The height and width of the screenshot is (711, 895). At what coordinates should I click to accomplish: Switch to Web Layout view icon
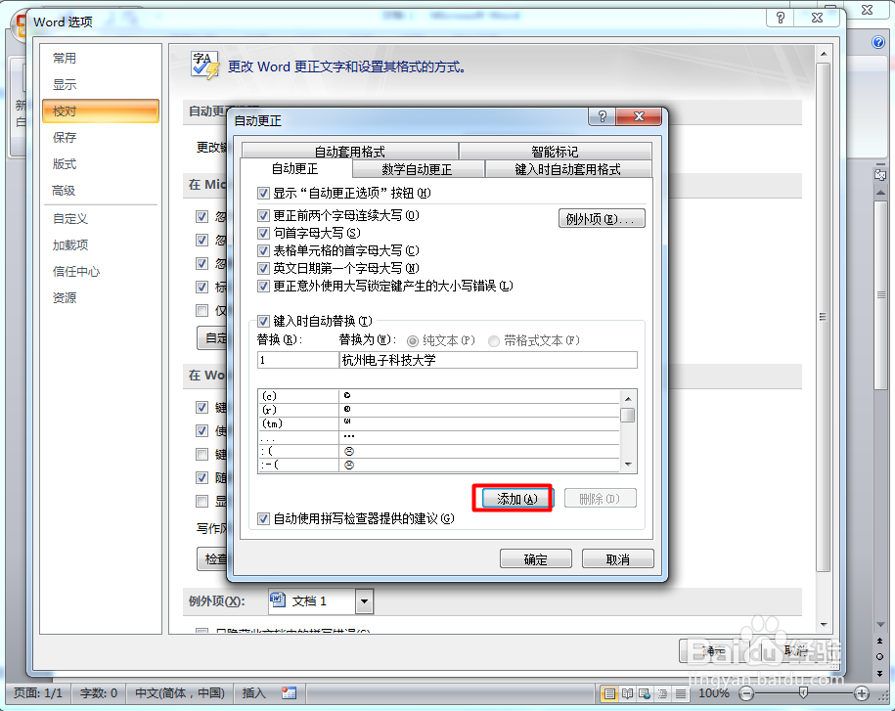[645, 693]
